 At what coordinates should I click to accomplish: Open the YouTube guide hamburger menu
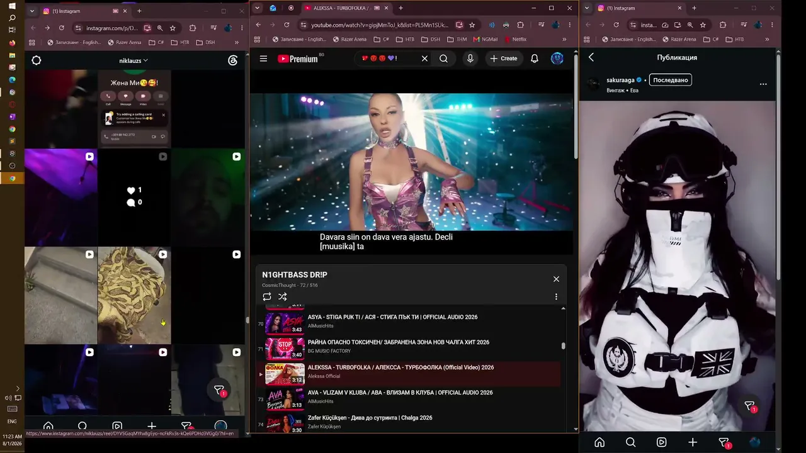tap(263, 59)
